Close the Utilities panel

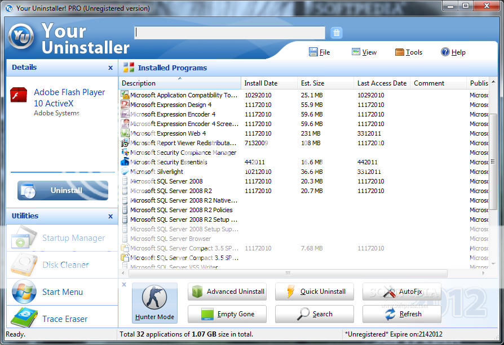[110, 216]
